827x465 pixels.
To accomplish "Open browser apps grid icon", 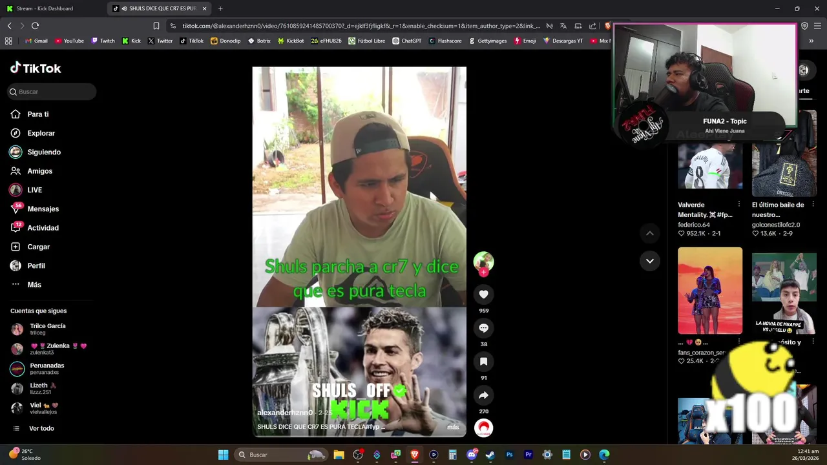I will tap(8, 41).
